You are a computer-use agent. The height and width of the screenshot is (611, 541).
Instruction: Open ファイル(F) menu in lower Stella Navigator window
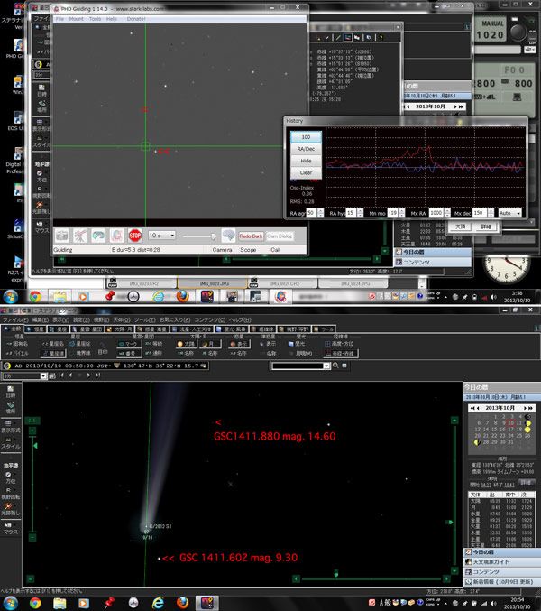click(14, 319)
